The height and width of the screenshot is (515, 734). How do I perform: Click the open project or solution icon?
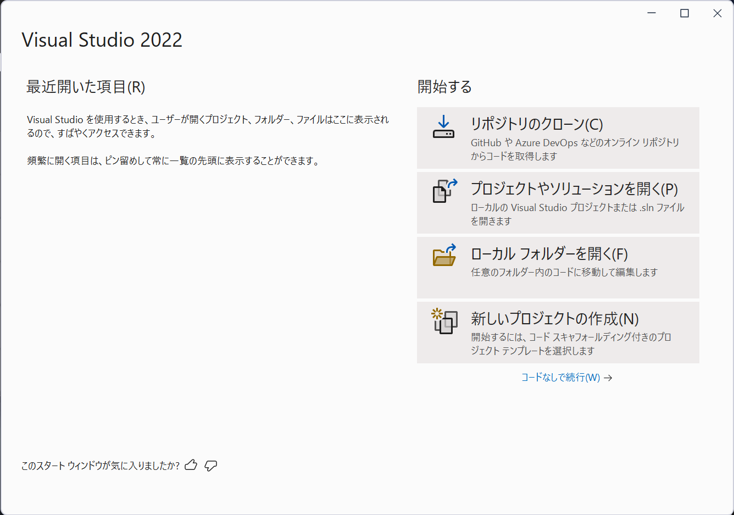(x=445, y=191)
